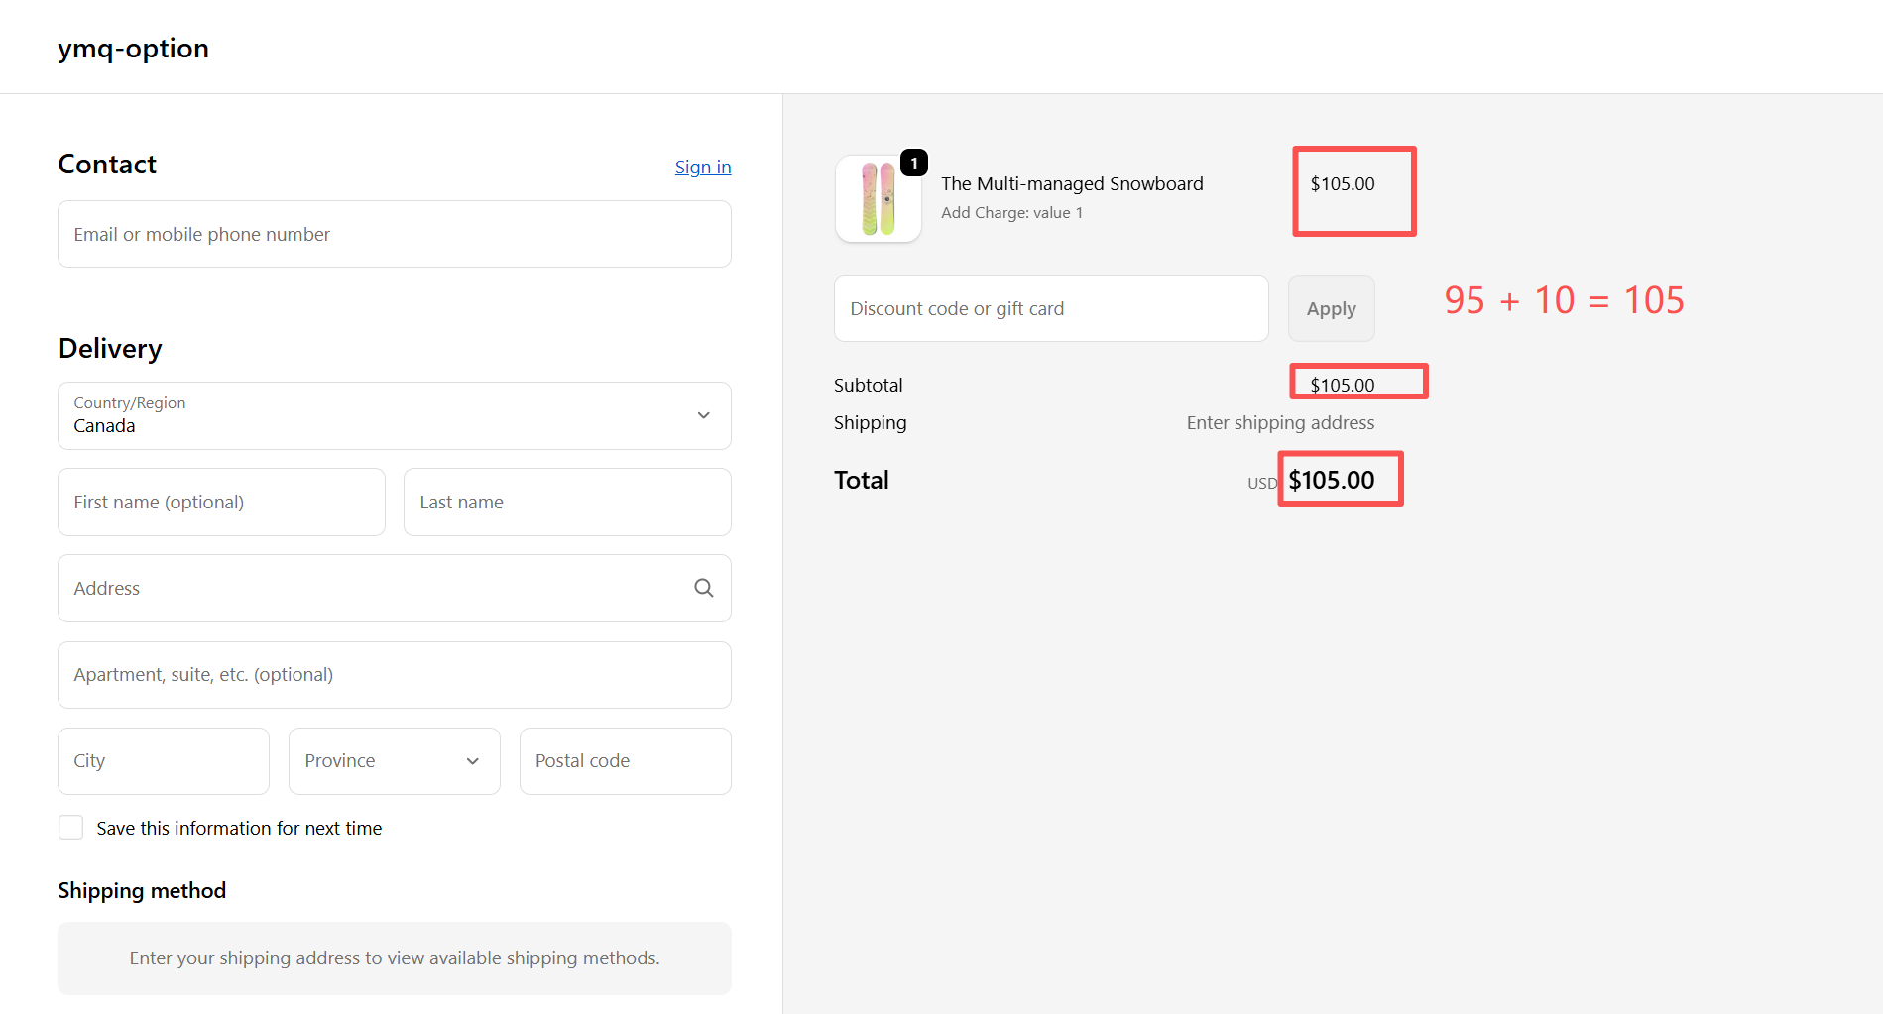Focus the Email or mobile phone field
Screen dimensions: 1883x1014
click(394, 234)
